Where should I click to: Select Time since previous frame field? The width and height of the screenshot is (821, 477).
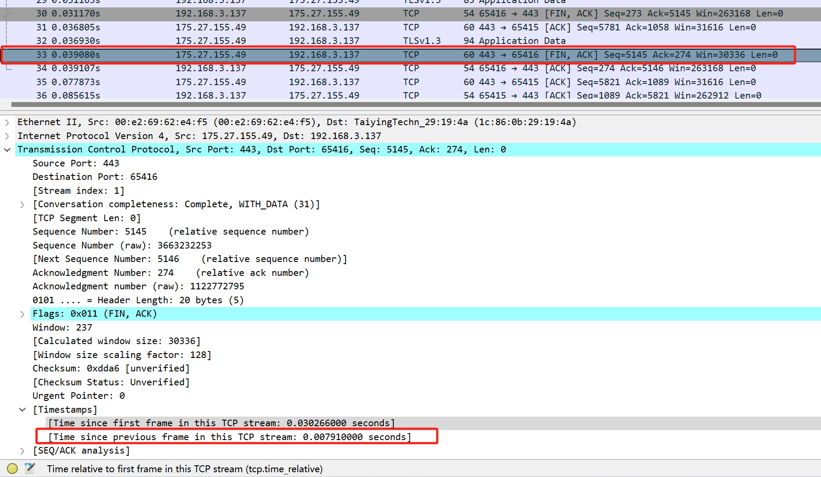pyautogui.click(x=229, y=437)
